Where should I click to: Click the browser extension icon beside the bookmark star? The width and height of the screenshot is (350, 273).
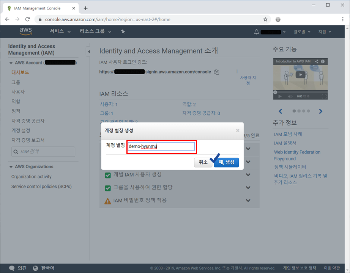point(278,19)
